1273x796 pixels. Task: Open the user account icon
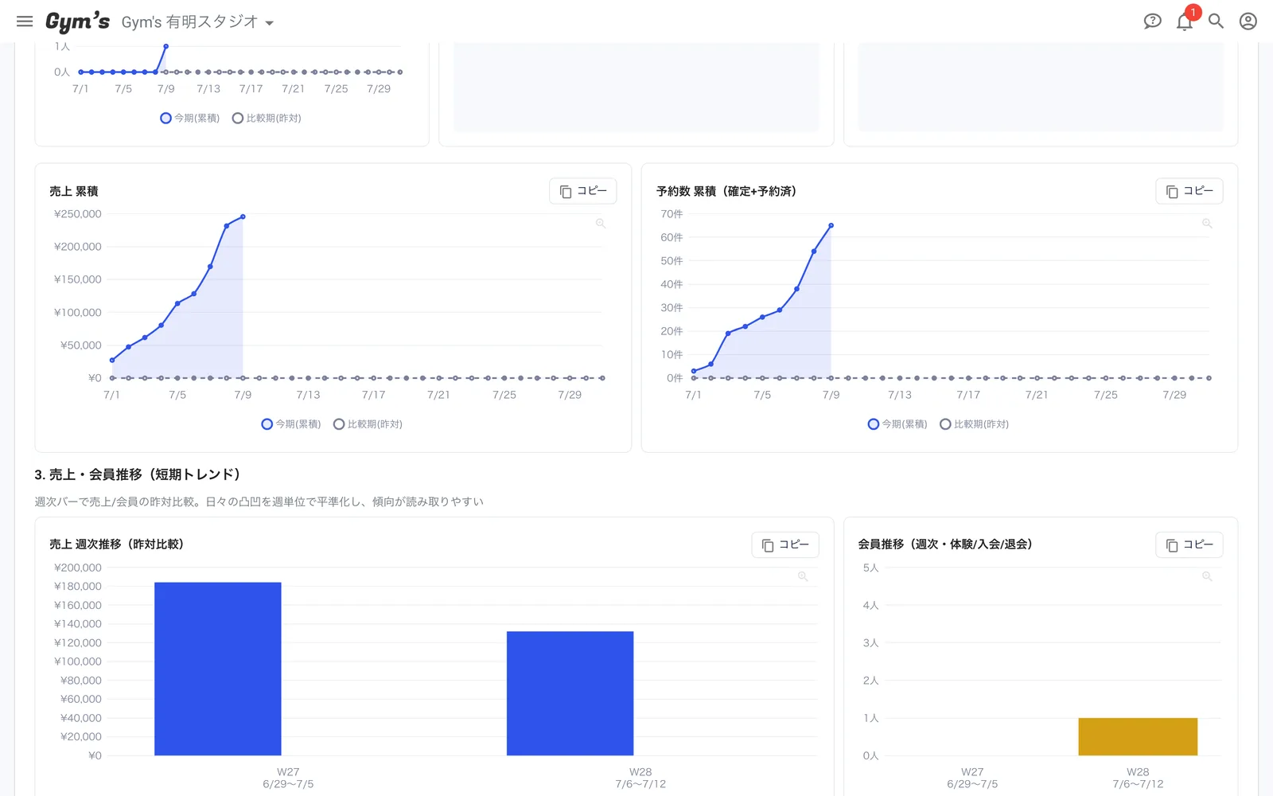[x=1248, y=21]
